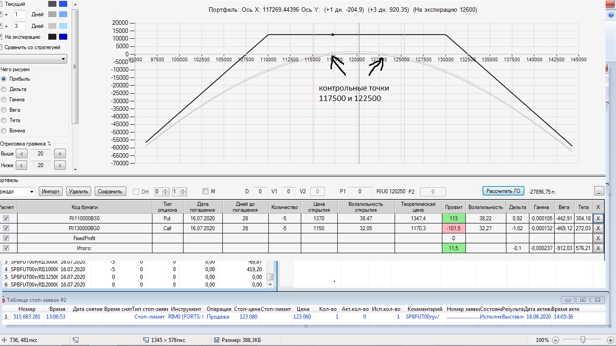
Task: Click the red profit cell showing -101,5
Action: click(453, 228)
